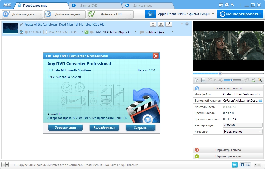Click subtitle speech bubble icon
The height and width of the screenshot is (169, 265).
(x=142, y=32)
